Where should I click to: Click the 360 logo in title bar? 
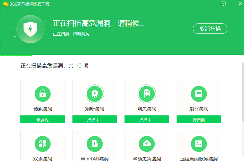pyautogui.click(x=5, y=4)
